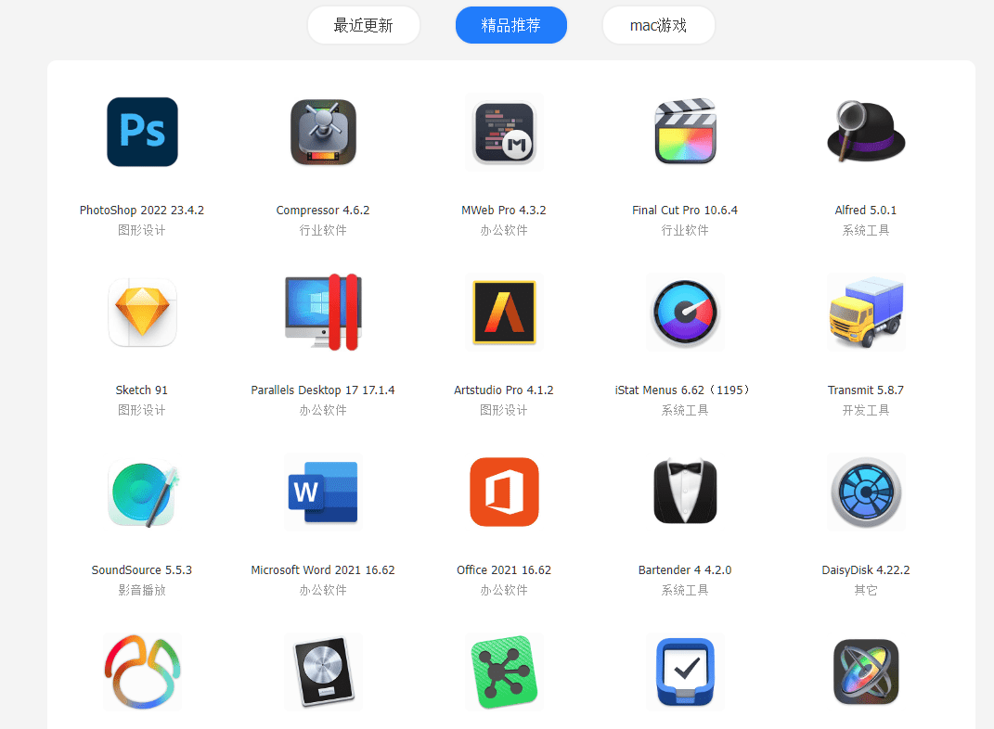Switch to the 最近更新 tab
Viewport: 994px width, 729px height.
click(x=363, y=25)
